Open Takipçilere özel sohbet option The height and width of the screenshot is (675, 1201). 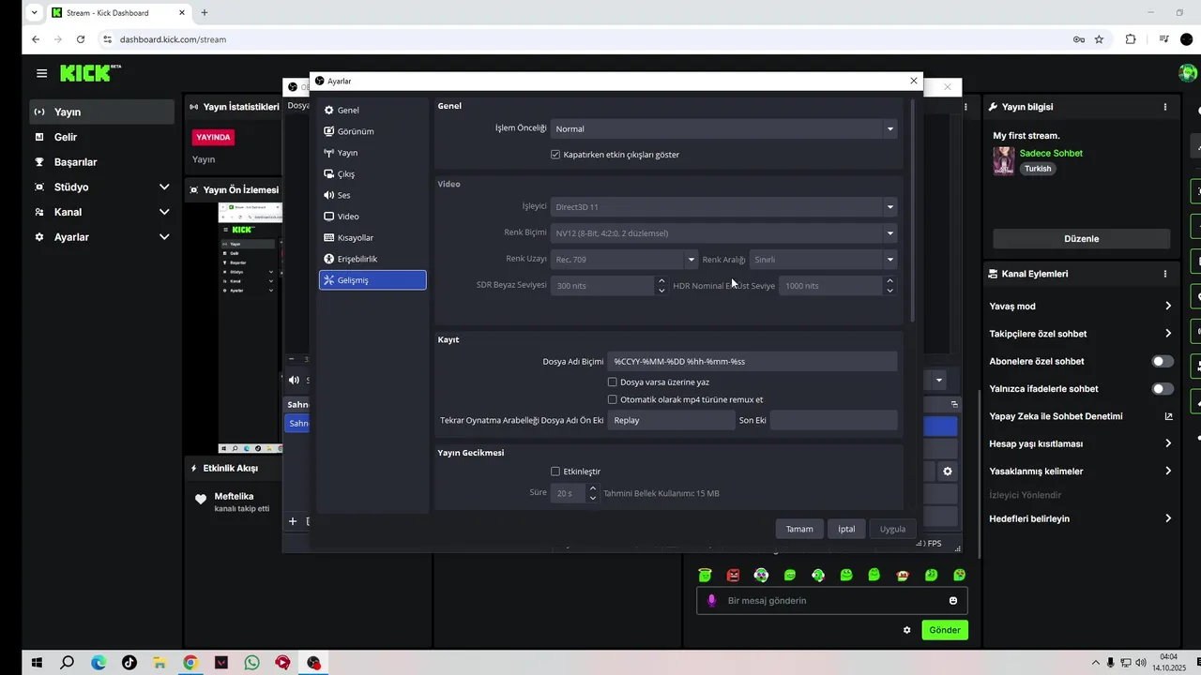click(x=1081, y=334)
